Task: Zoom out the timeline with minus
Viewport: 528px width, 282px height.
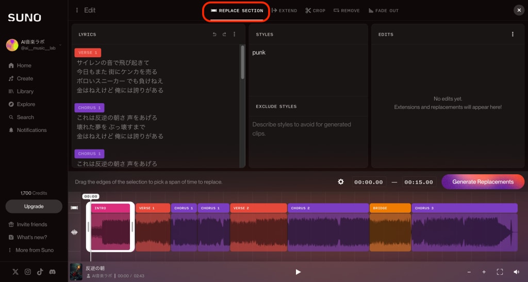Action: tap(469, 272)
